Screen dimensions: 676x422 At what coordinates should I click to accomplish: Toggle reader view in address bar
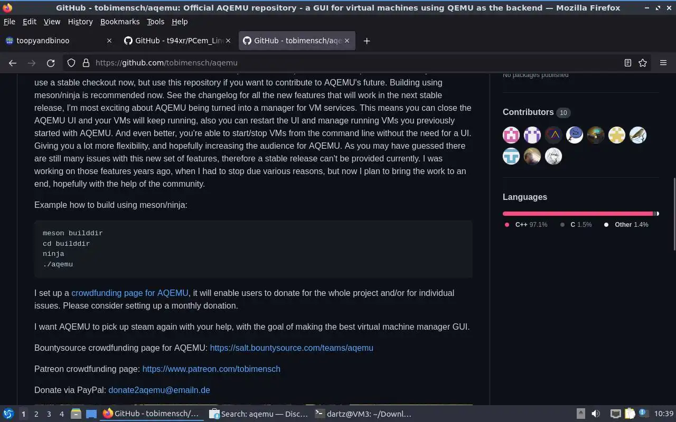(628, 63)
